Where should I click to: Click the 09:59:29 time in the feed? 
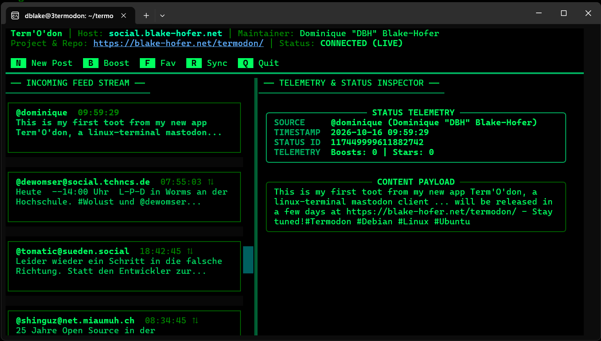[x=99, y=113]
